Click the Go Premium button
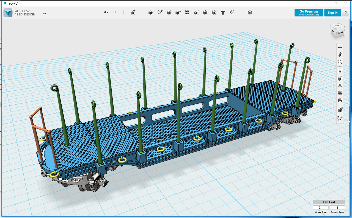The image size is (352, 218). point(309,13)
